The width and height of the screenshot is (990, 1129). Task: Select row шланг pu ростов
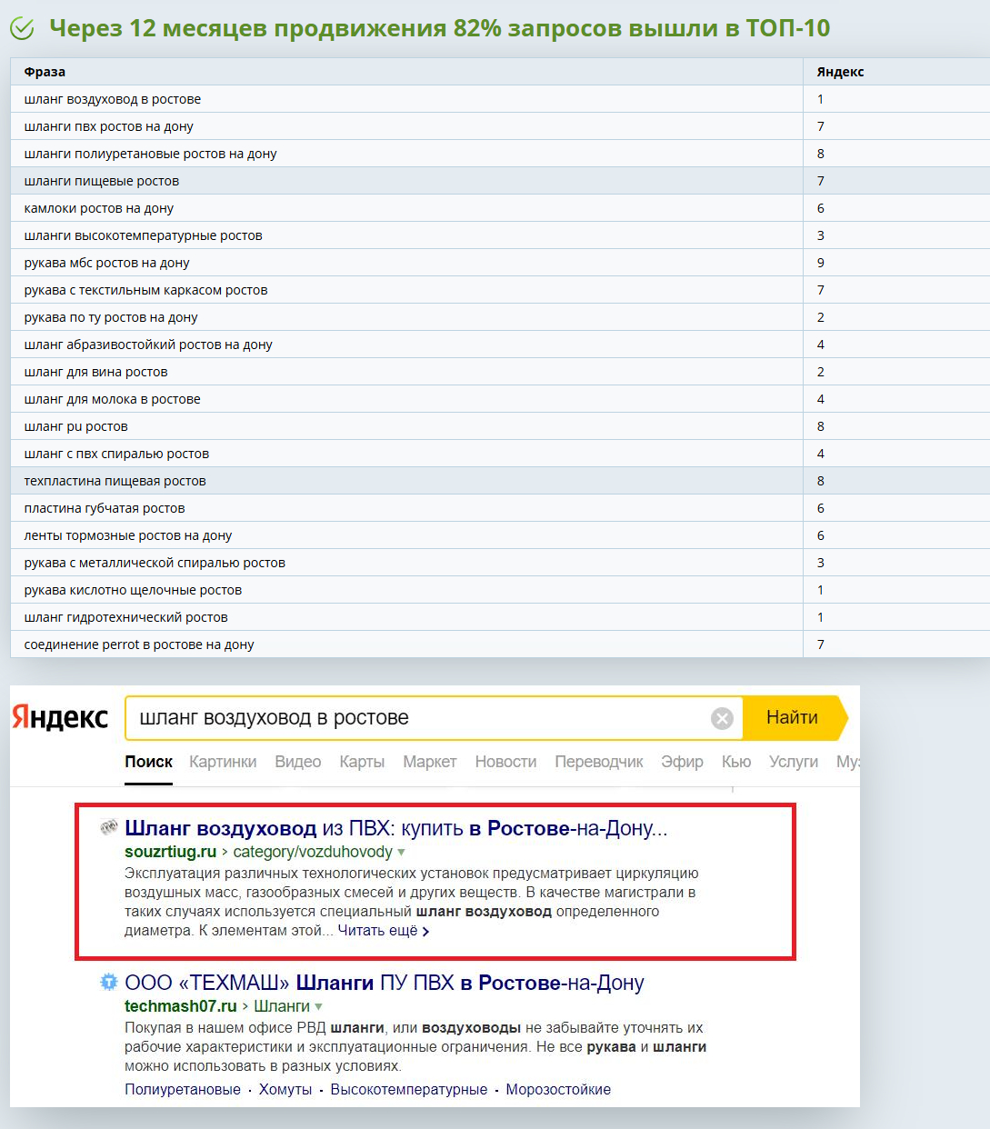coord(500,426)
